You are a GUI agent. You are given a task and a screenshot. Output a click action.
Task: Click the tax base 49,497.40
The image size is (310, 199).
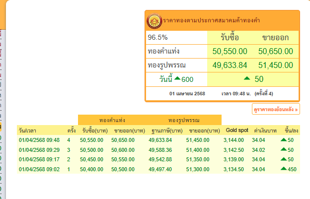(160, 169)
